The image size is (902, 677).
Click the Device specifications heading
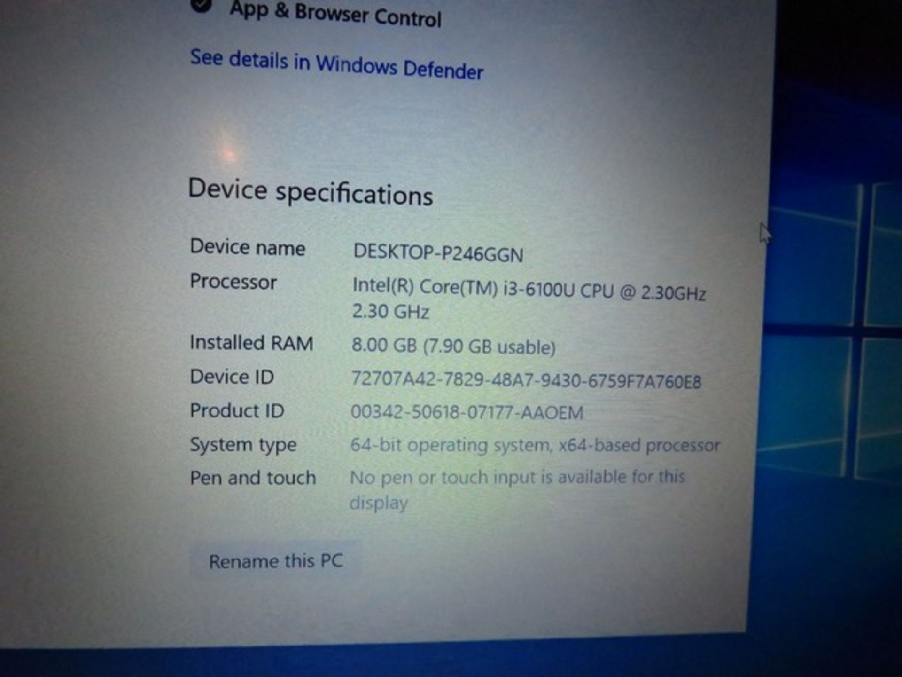[x=310, y=192]
